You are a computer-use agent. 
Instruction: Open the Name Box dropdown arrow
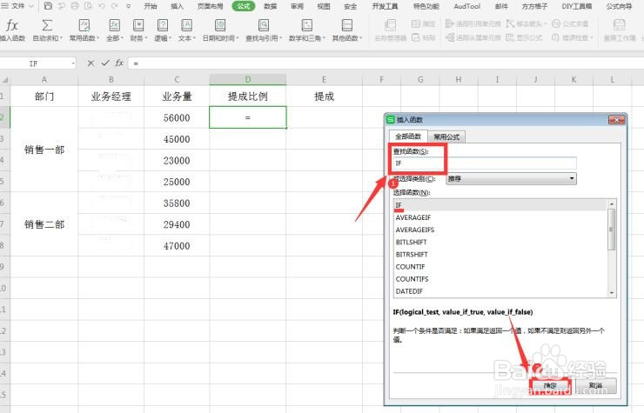pos(73,63)
